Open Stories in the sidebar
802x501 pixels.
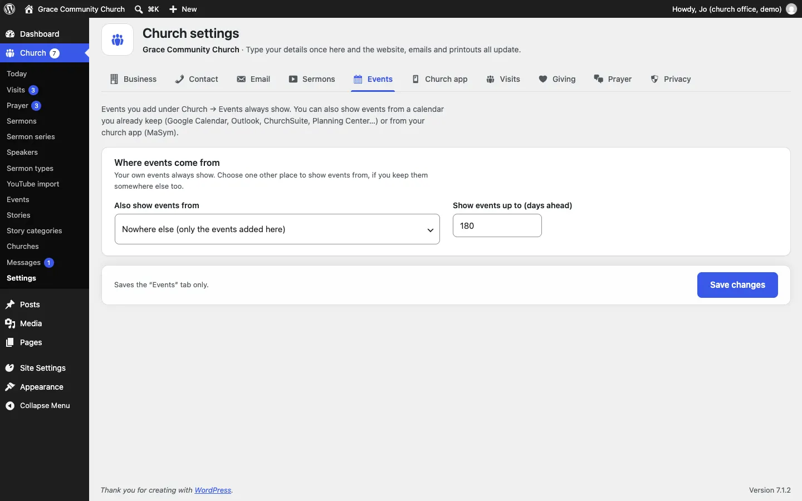coord(18,215)
